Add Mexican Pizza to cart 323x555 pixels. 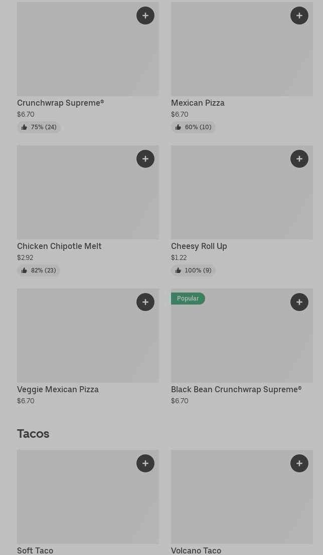299,16
